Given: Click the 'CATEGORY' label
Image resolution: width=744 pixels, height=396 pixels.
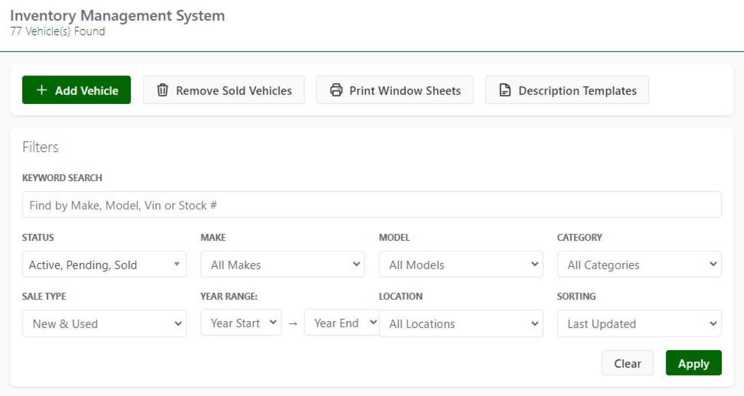Looking at the screenshot, I should [580, 237].
